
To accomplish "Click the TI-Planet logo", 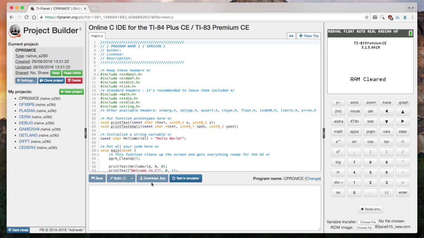I will [15, 30].
